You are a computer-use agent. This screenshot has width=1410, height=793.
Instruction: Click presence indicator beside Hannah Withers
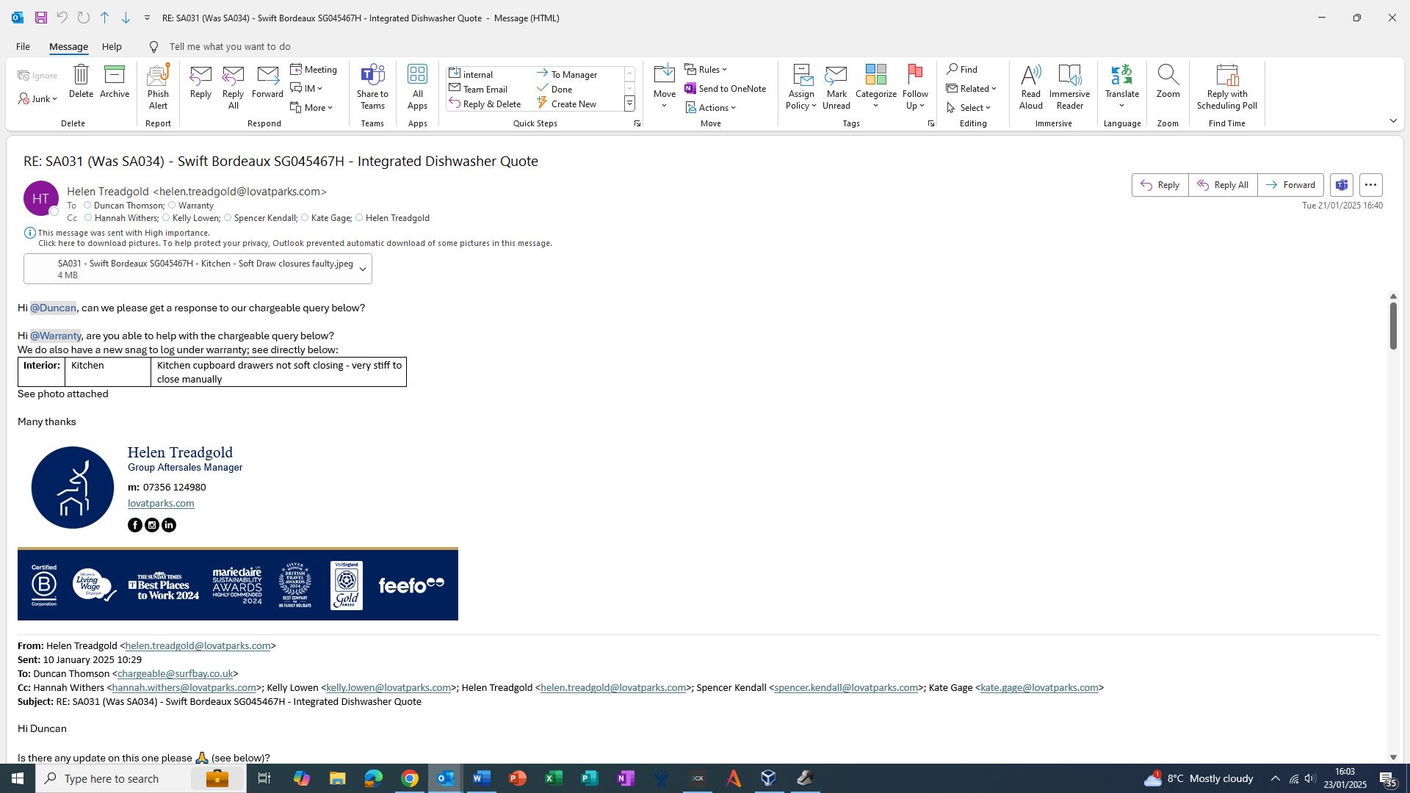tap(88, 218)
